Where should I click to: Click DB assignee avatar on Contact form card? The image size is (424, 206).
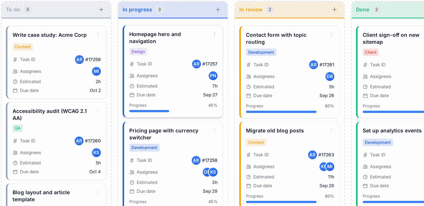330,77
